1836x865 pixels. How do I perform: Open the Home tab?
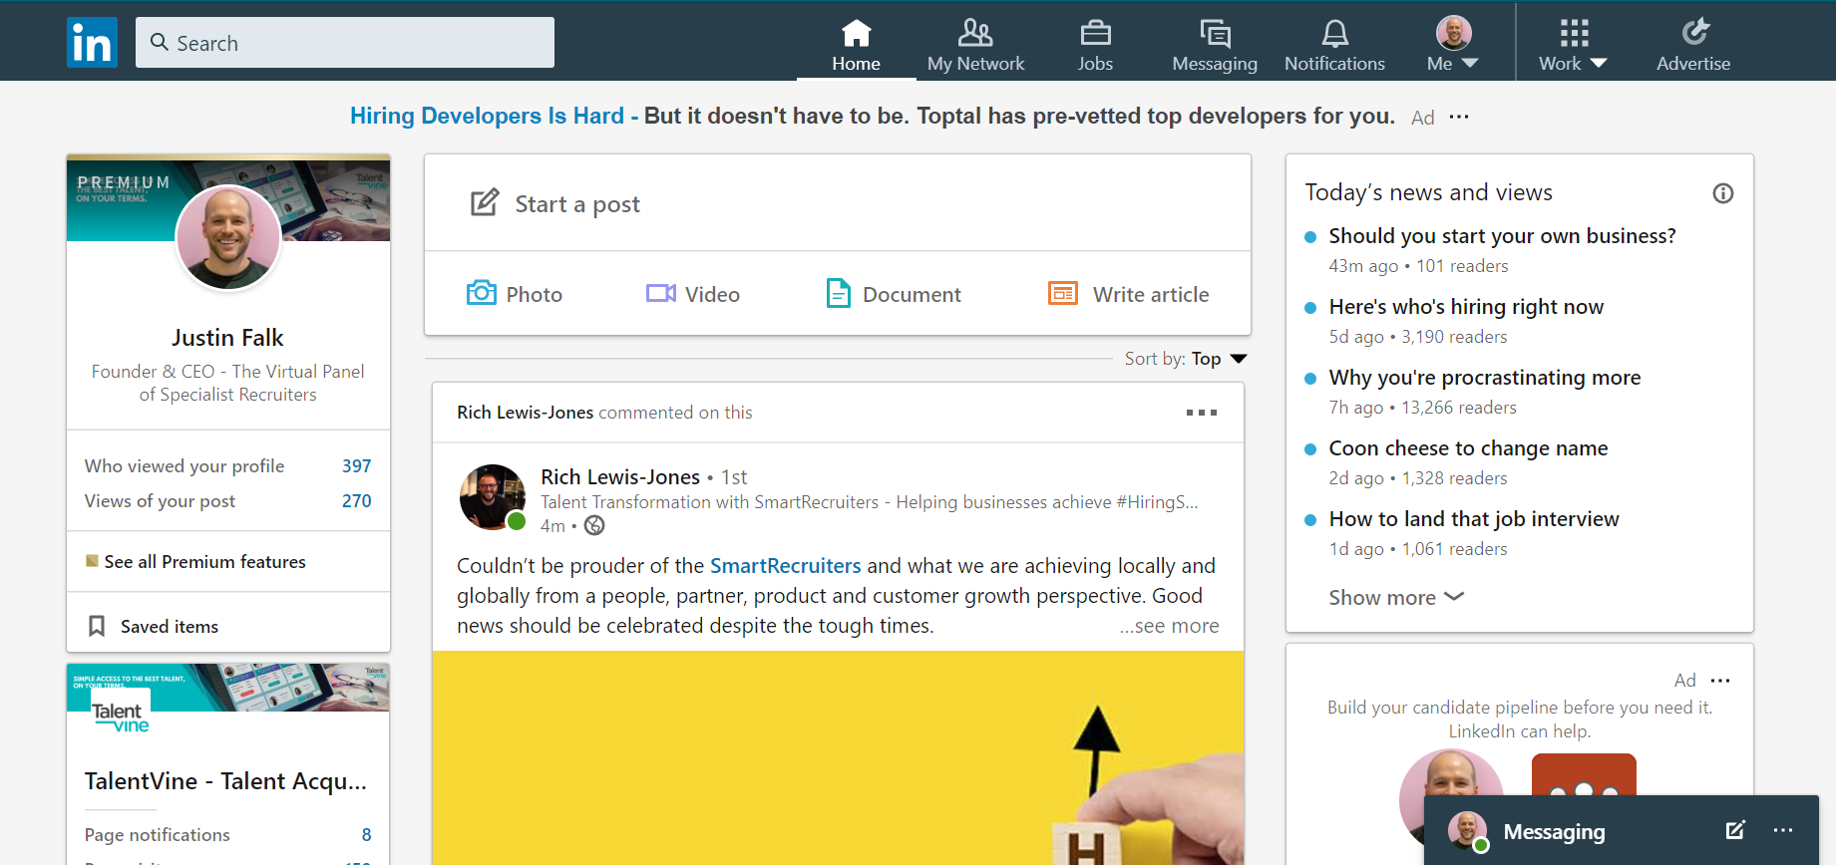click(856, 45)
